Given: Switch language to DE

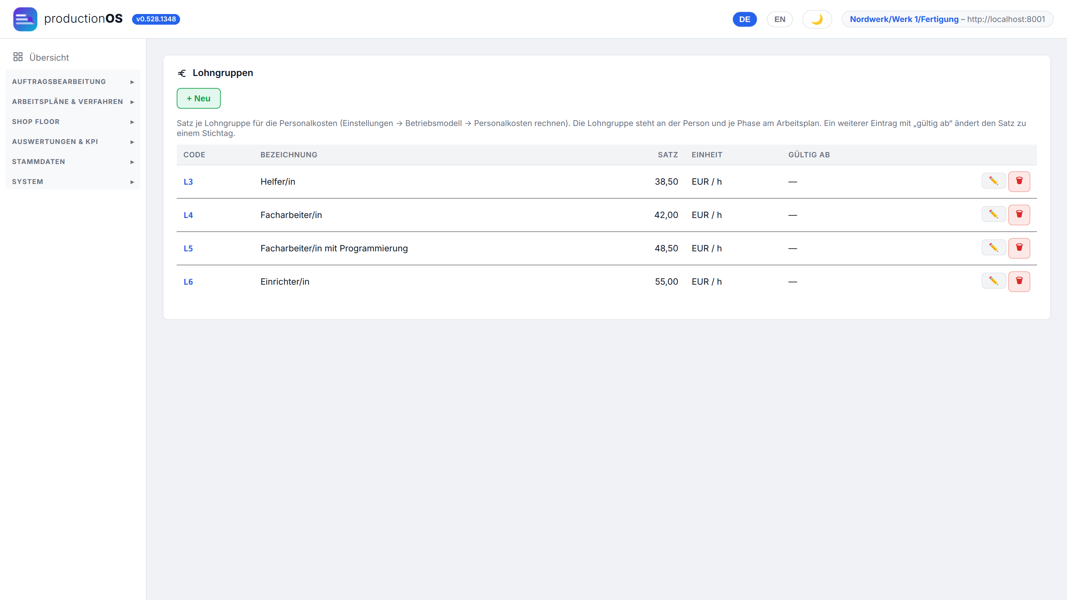Looking at the screenshot, I should [744, 19].
